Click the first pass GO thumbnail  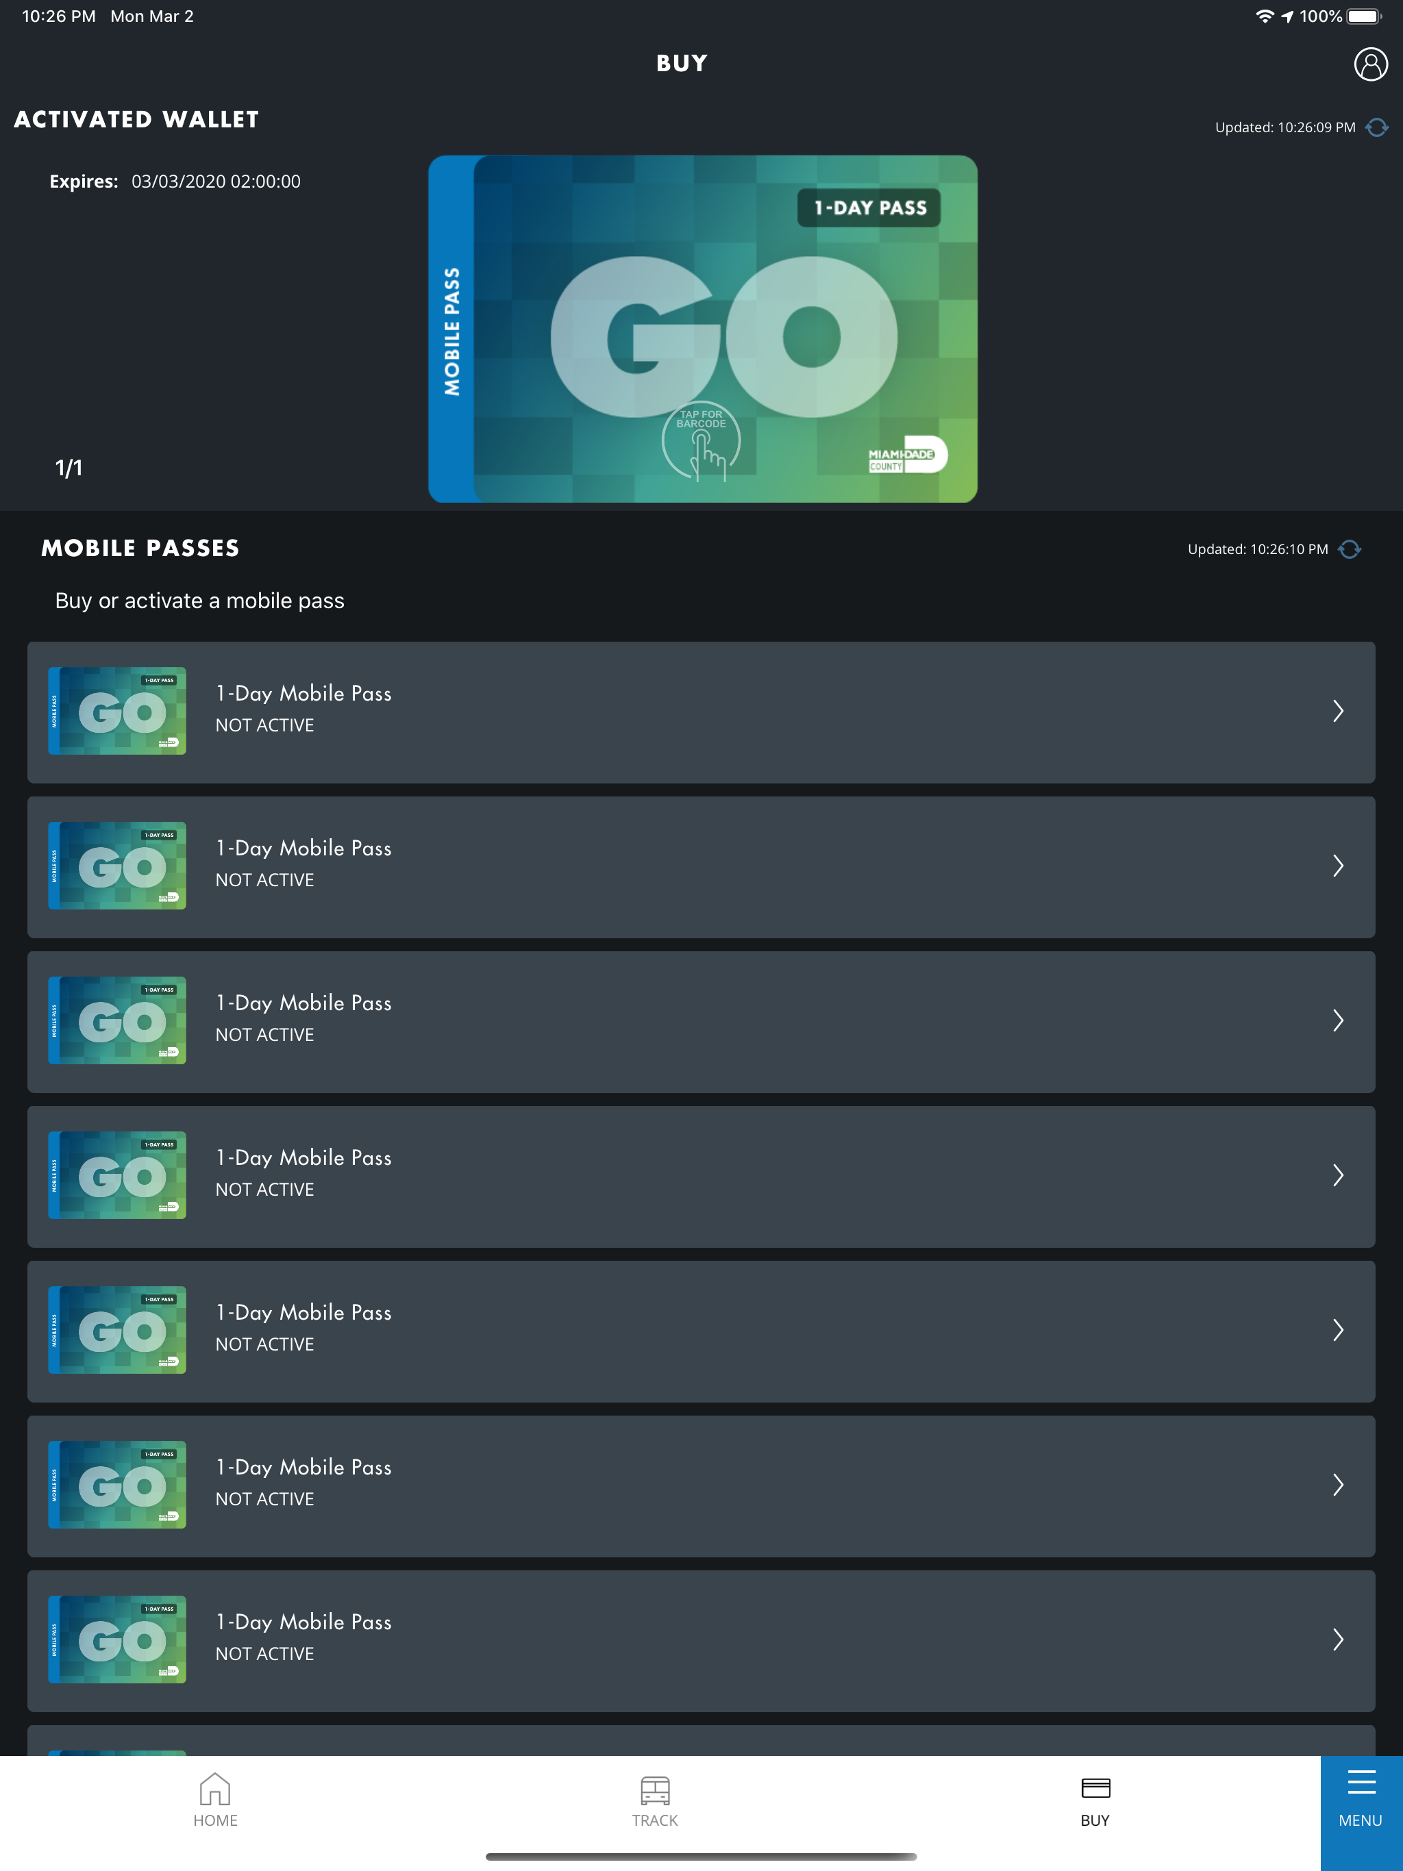pos(118,712)
